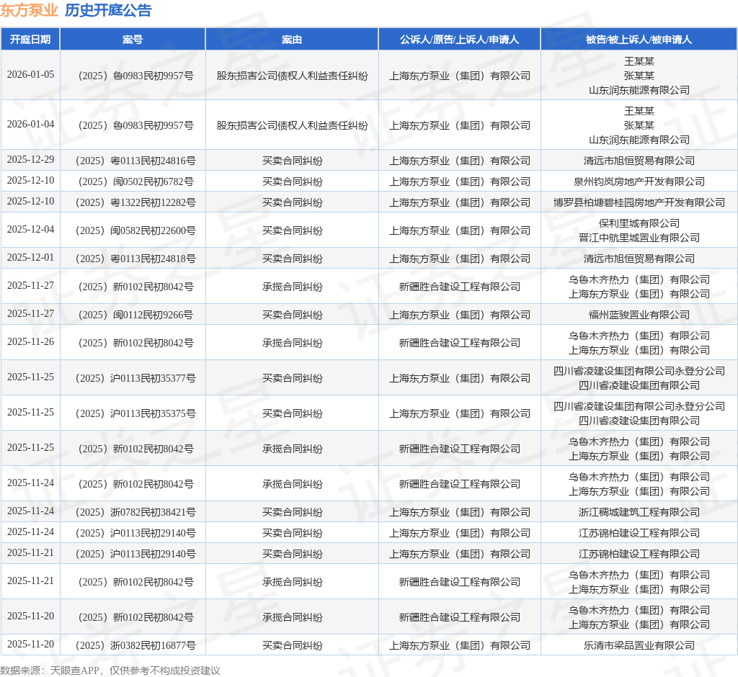Viewport: 738px width, 677px height.
Task: Click defendant 保利里城有限公司
Action: 639,223
